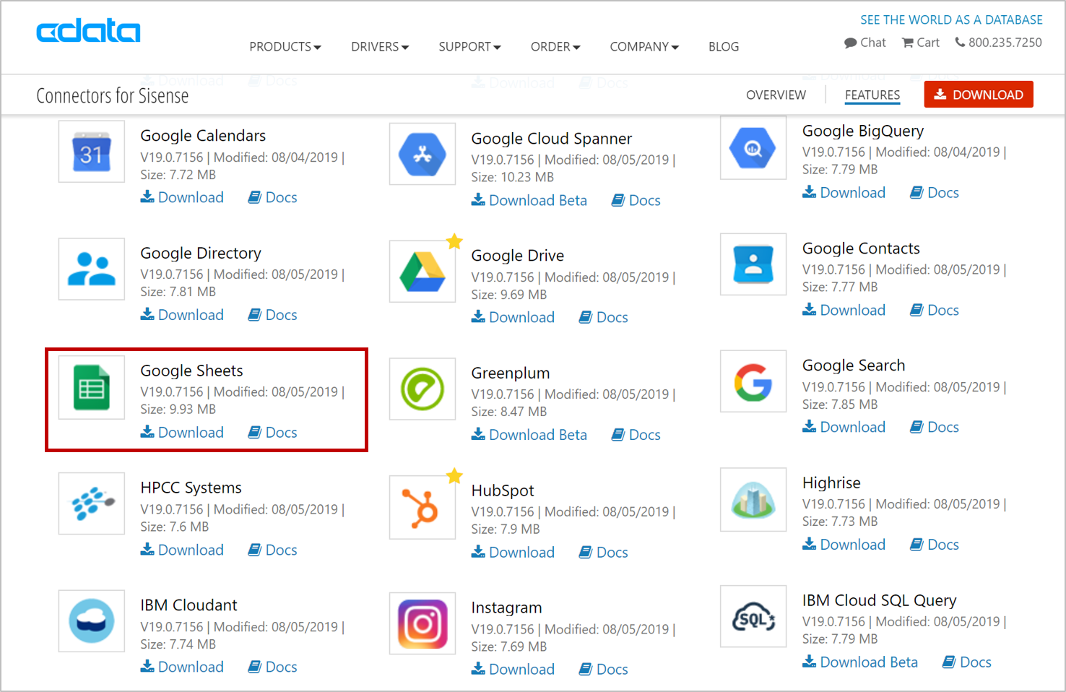
Task: Open Docs for Instagram
Action: 603,669
